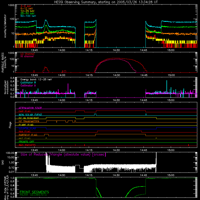Image resolution: width=200 pixels, height=200 pixels.
Task: Click the blue ECLIPSE FLAG label
Action: (27, 128)
